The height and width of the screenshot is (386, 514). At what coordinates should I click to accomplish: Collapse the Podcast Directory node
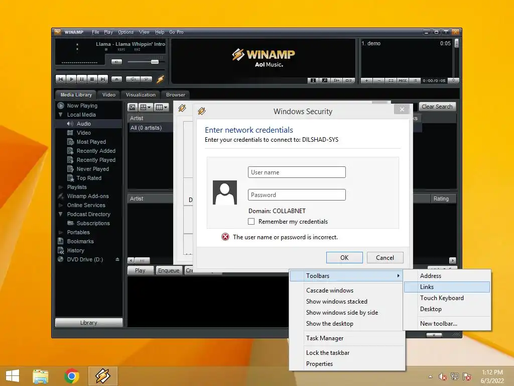pyautogui.click(x=60, y=214)
